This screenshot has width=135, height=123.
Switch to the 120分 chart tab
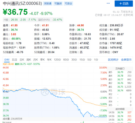coord(57,60)
